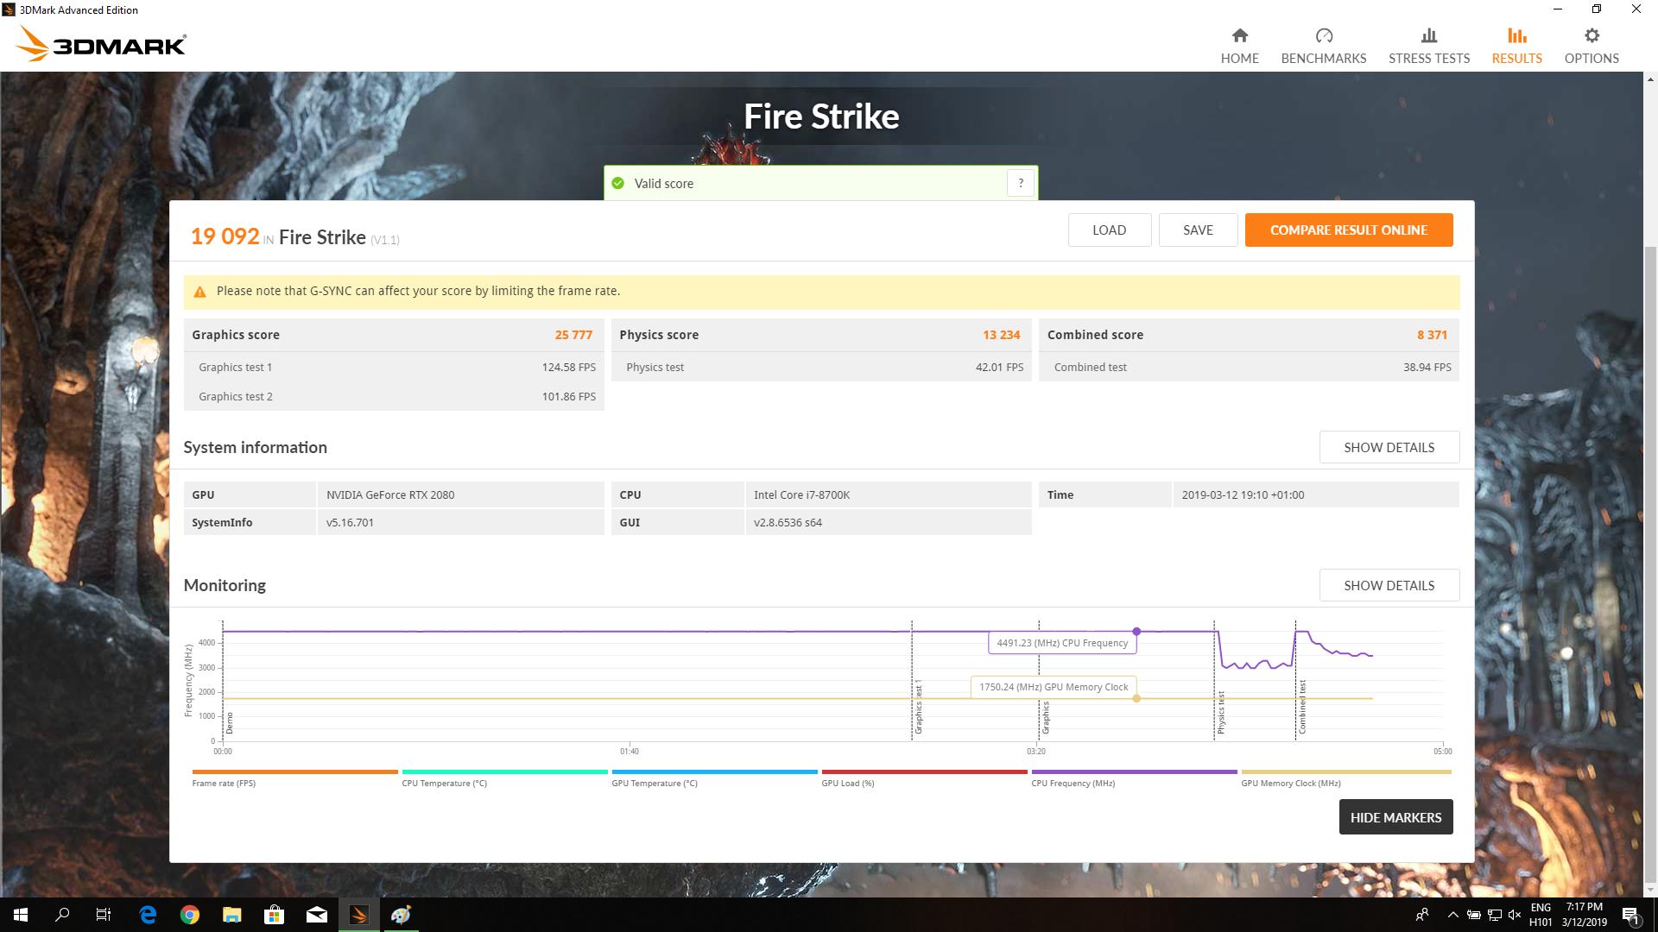Open the Windows Start menu
The width and height of the screenshot is (1658, 932).
(x=21, y=915)
